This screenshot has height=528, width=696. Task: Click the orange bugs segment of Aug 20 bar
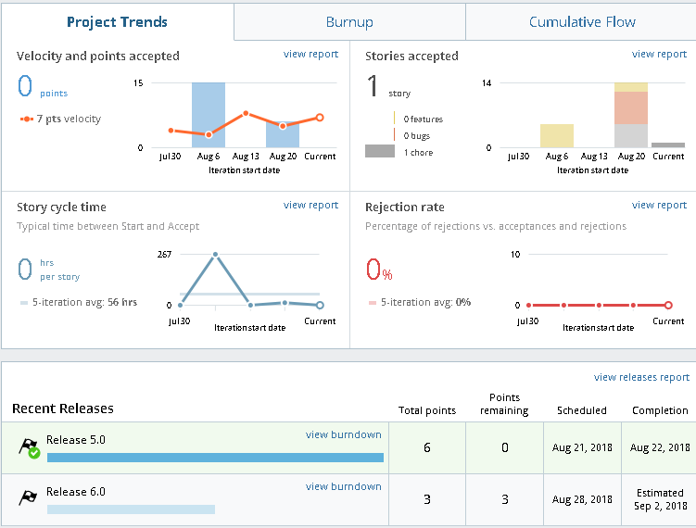[631, 107]
